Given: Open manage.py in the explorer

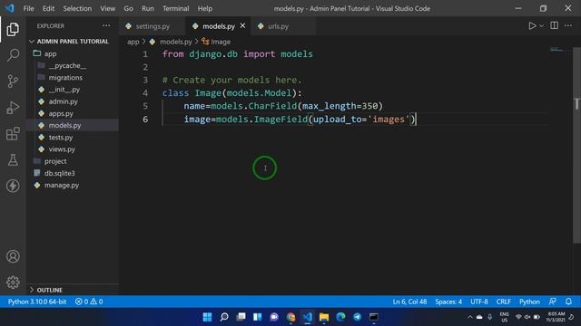Looking at the screenshot, I should tap(73, 185).
